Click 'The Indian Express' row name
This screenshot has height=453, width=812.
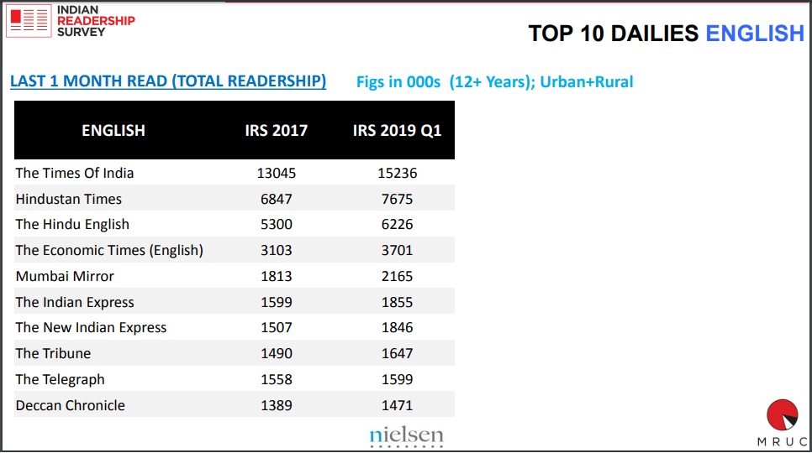75,302
